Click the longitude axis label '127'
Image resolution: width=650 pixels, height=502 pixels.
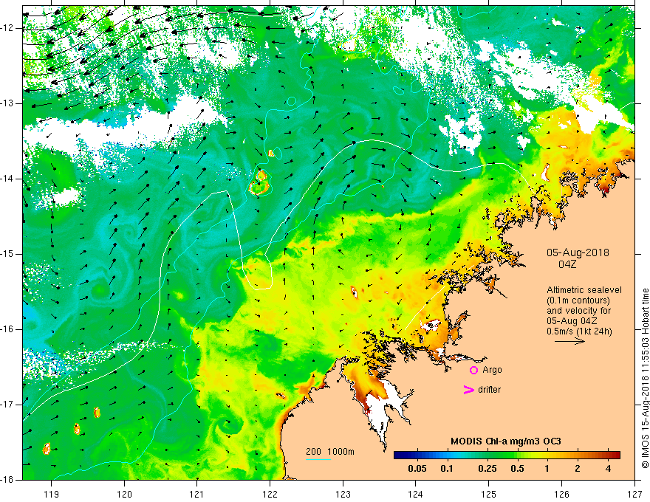634,494
